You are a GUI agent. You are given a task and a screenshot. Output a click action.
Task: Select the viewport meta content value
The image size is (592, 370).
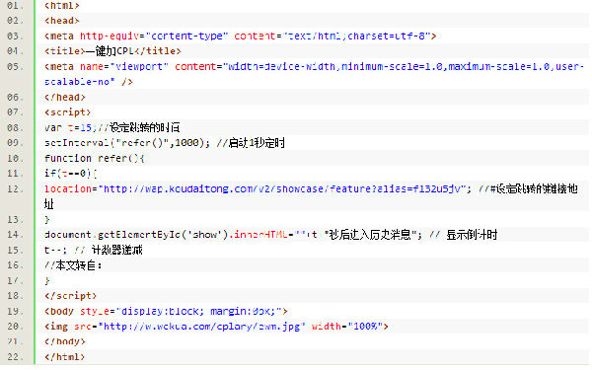[x=404, y=66]
